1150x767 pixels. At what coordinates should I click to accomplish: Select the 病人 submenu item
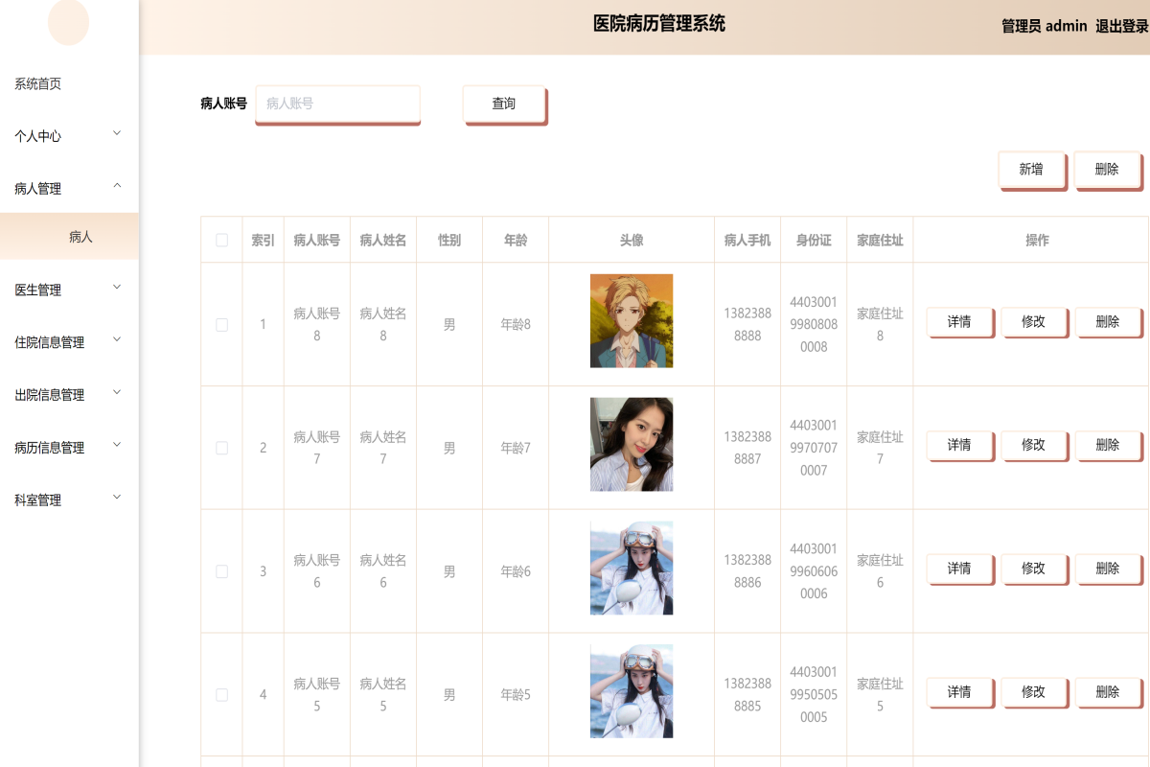tap(82, 236)
